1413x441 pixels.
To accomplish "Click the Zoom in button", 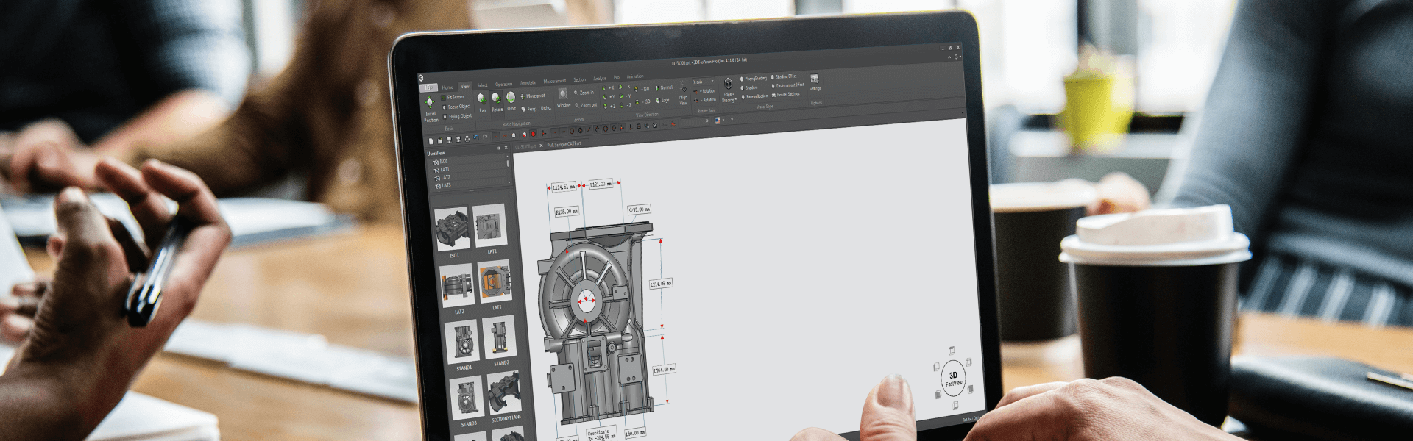I will (584, 93).
